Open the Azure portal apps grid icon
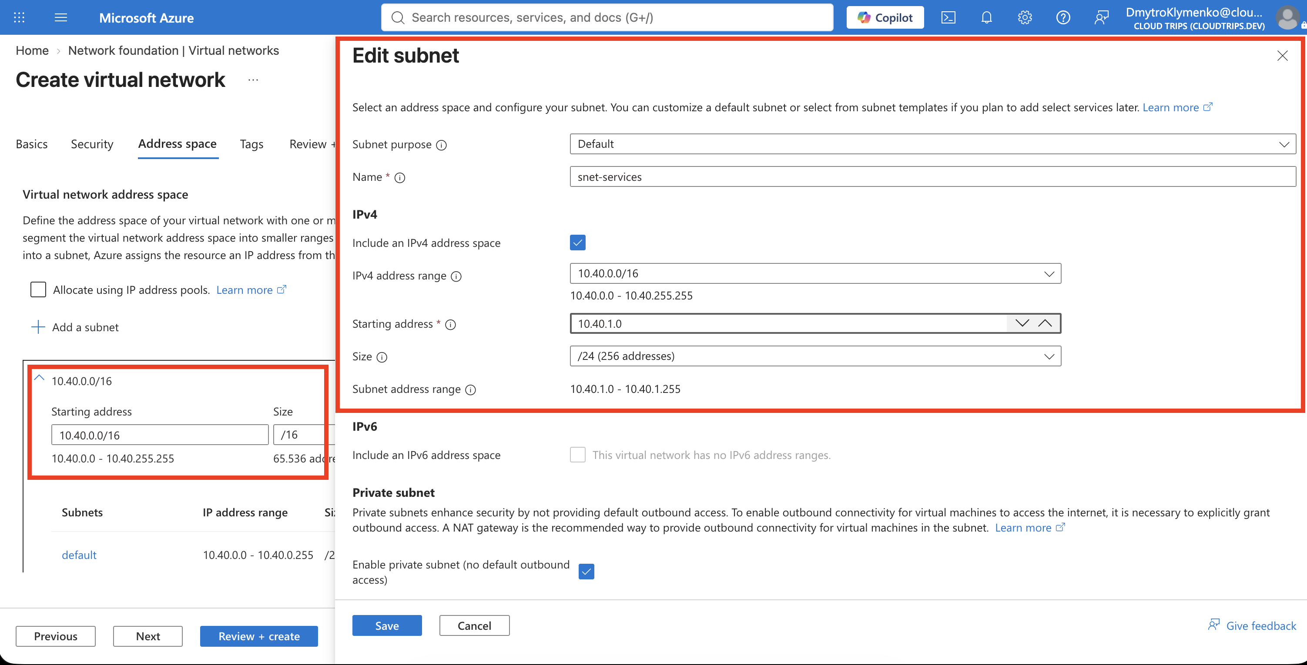 point(19,18)
